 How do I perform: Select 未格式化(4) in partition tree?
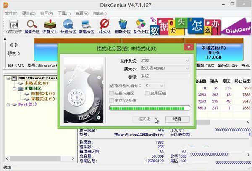(x=43, y=94)
